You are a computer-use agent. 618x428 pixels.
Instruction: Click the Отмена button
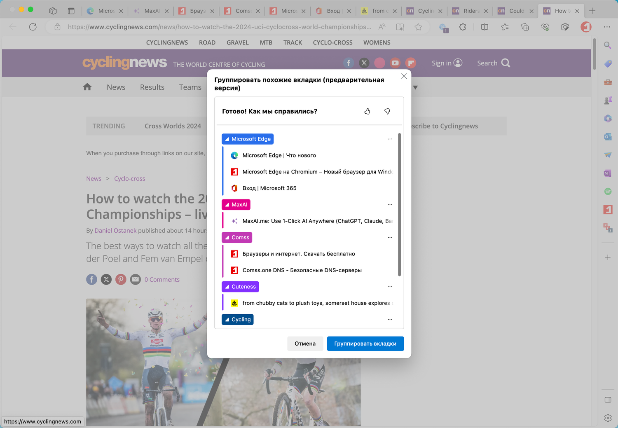(x=305, y=344)
